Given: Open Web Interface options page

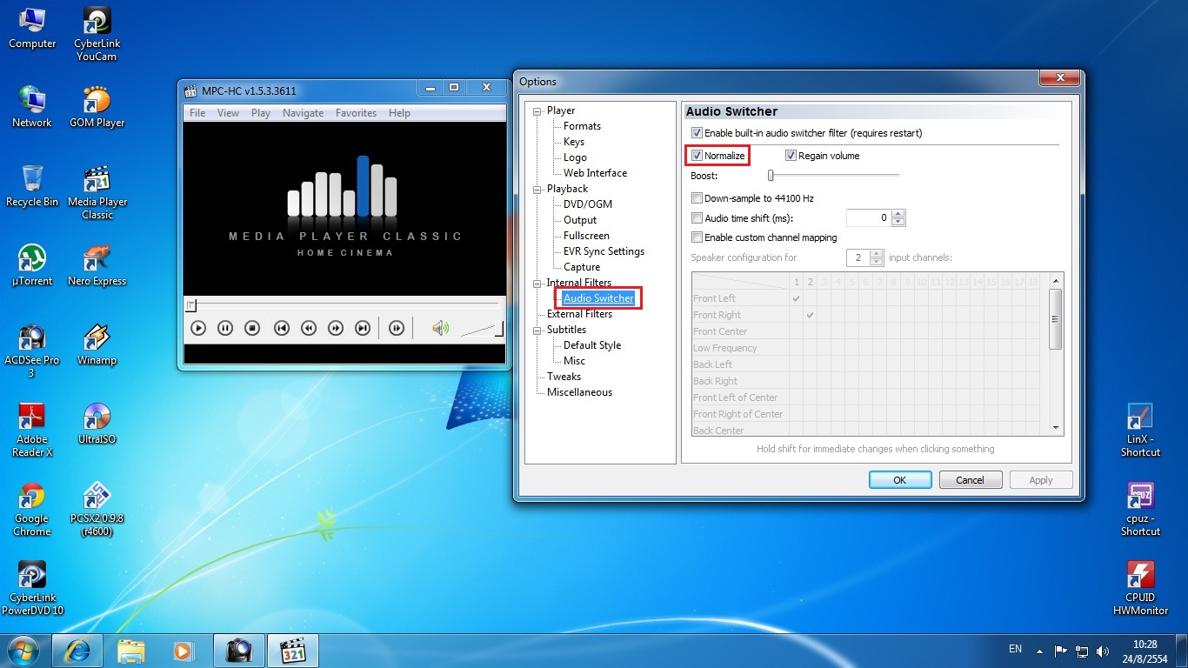Looking at the screenshot, I should (x=595, y=173).
